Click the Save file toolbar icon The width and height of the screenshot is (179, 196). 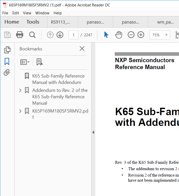point(7,35)
